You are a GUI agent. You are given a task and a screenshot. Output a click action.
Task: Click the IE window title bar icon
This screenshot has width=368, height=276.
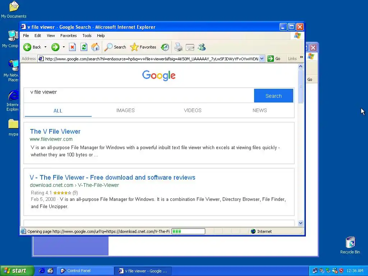(x=23, y=27)
